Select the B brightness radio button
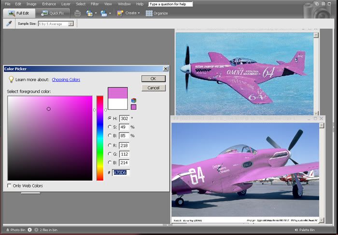338x235 pixels. 110,136
